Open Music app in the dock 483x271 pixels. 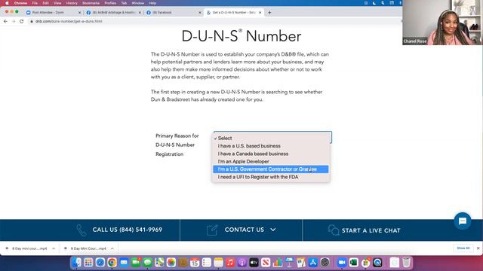[230, 263]
